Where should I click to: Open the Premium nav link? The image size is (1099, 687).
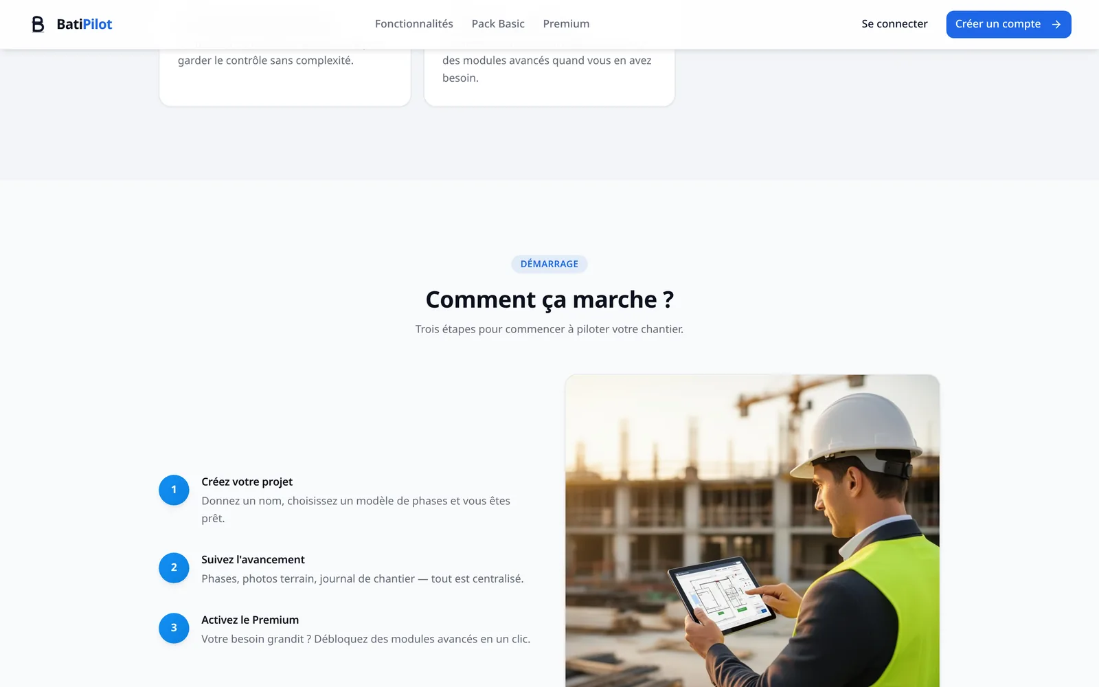566,24
